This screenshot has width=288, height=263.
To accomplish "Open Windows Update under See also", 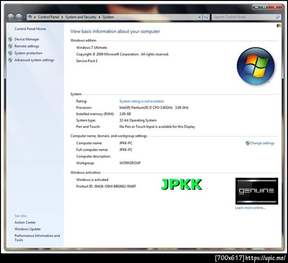I will pyautogui.click(x=27, y=229).
